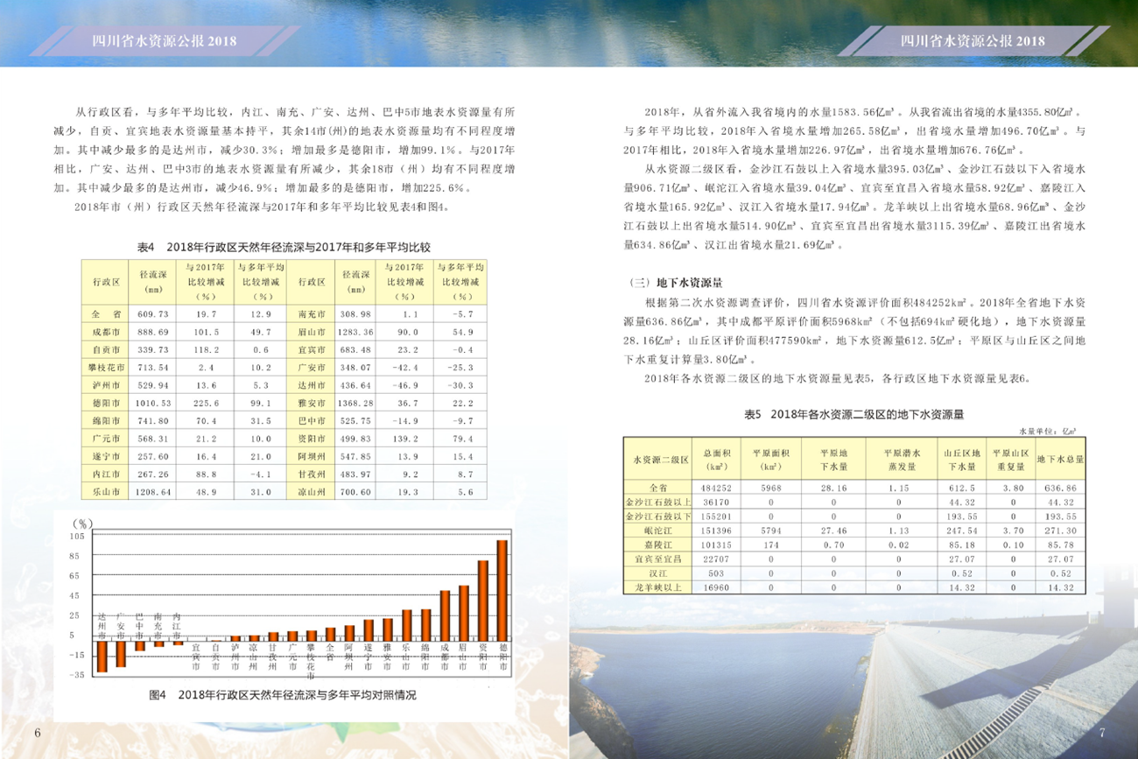The width and height of the screenshot is (1138, 759).
Task: Click right page header '四川省水资源公报 2018'
Action: pyautogui.click(x=973, y=40)
